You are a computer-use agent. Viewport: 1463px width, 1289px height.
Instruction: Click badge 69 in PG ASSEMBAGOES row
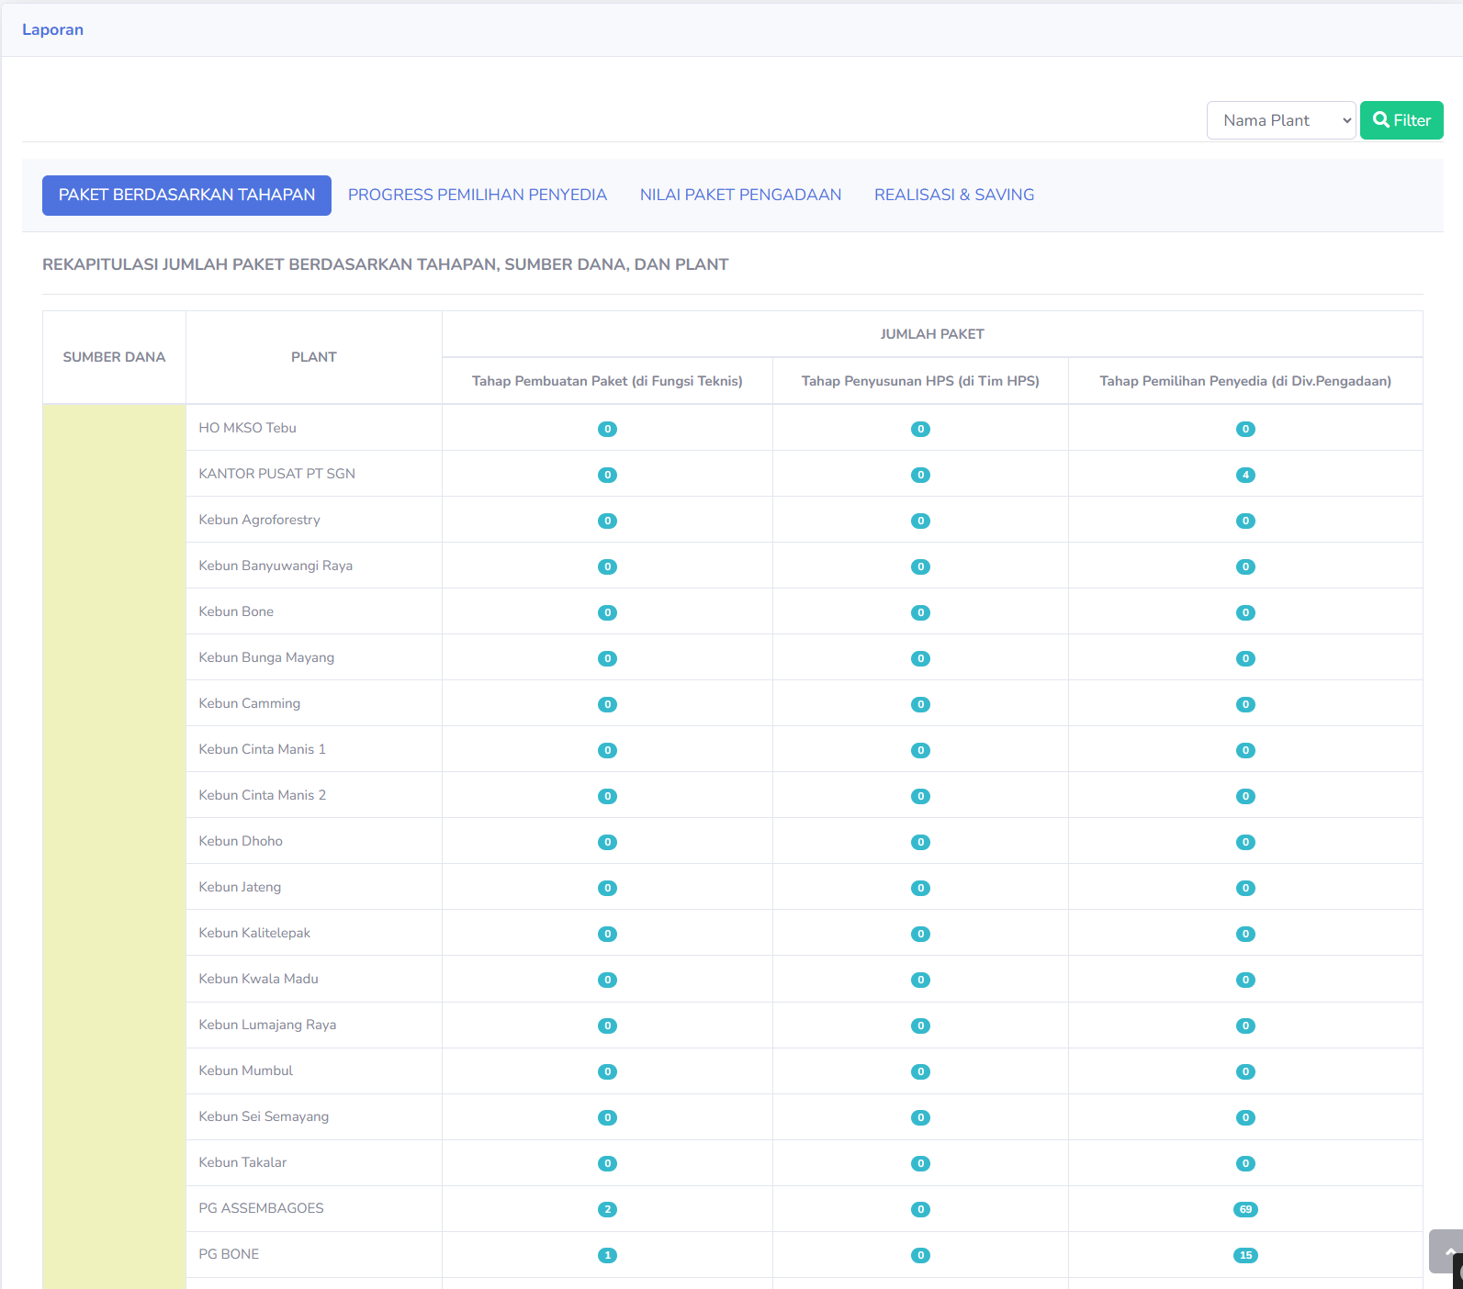(x=1245, y=1209)
